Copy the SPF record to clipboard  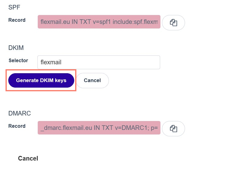click(173, 22)
